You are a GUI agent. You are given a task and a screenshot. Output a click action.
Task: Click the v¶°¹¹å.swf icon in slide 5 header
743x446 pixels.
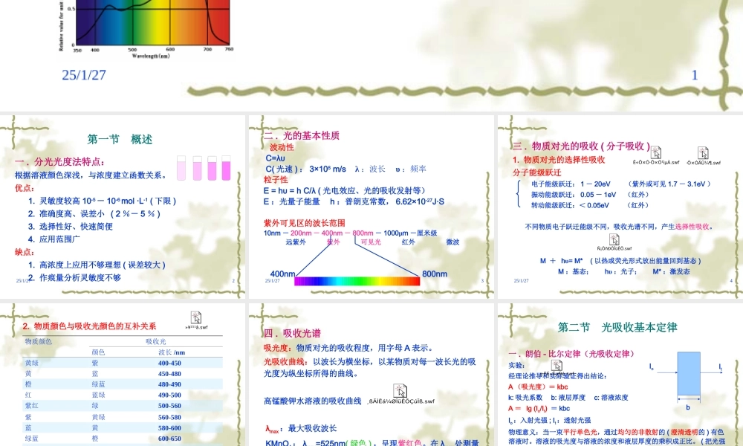point(195,317)
